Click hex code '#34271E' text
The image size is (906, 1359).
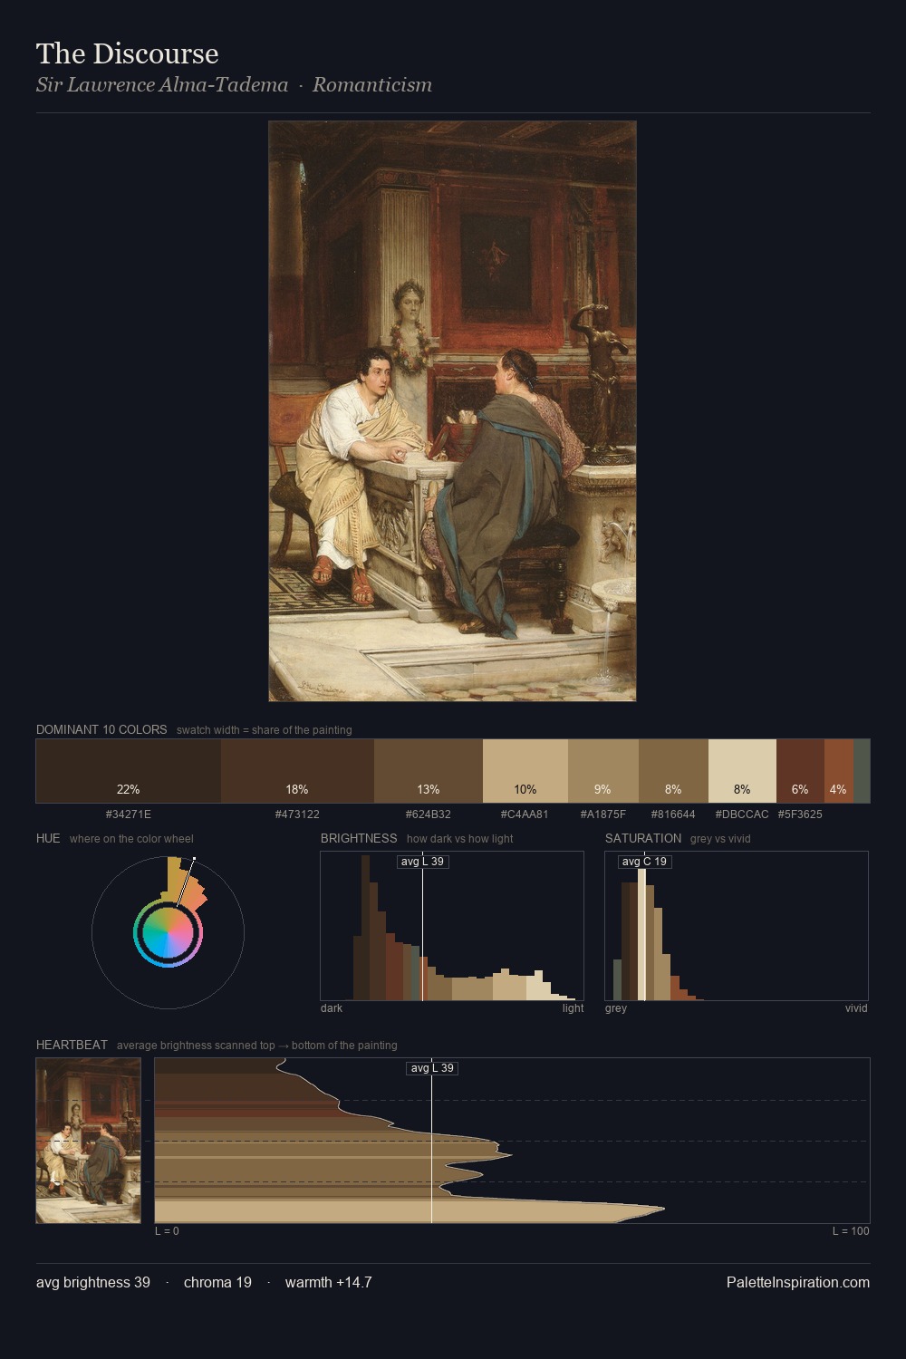[x=129, y=814]
